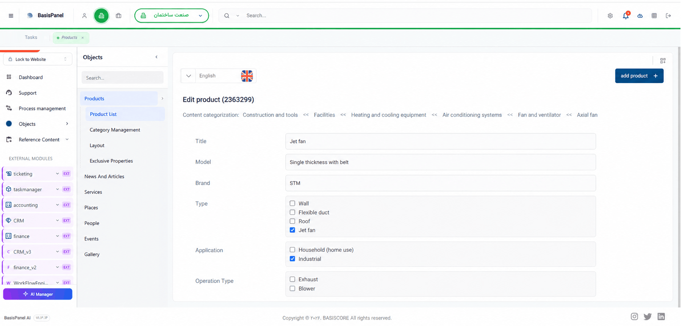Viewport: 682px width, 326px height.
Task: Close the Products tab
Action: tap(83, 38)
